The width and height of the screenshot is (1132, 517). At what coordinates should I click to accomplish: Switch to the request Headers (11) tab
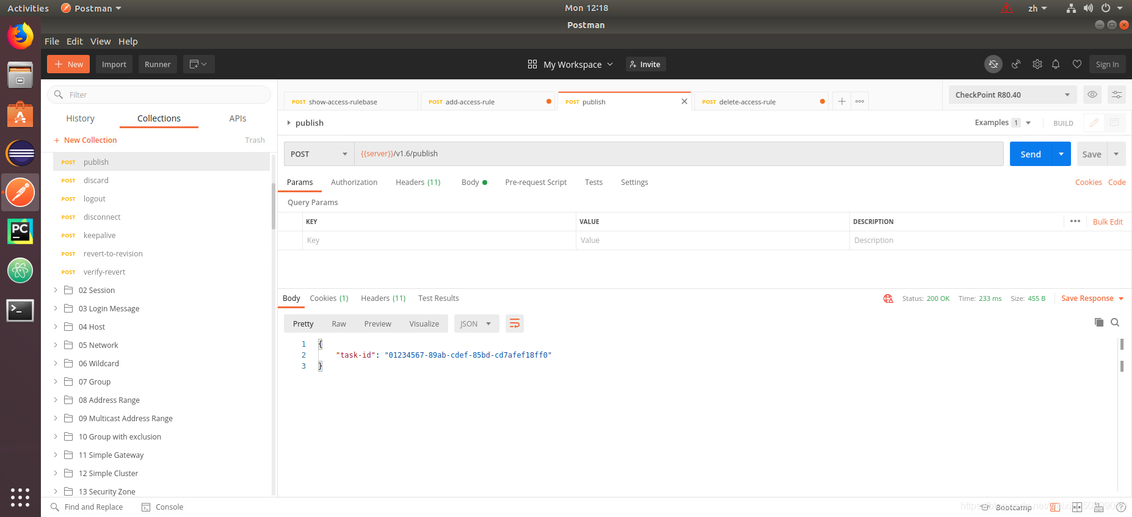pyautogui.click(x=418, y=182)
